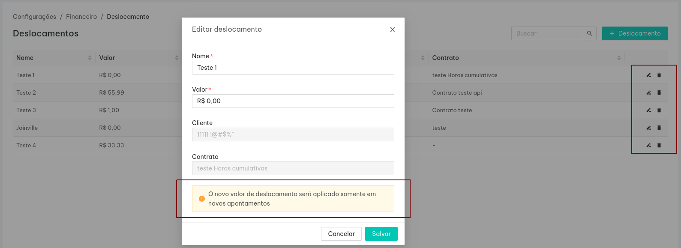Sort table by Contrato column
681x248 pixels.
619,58
